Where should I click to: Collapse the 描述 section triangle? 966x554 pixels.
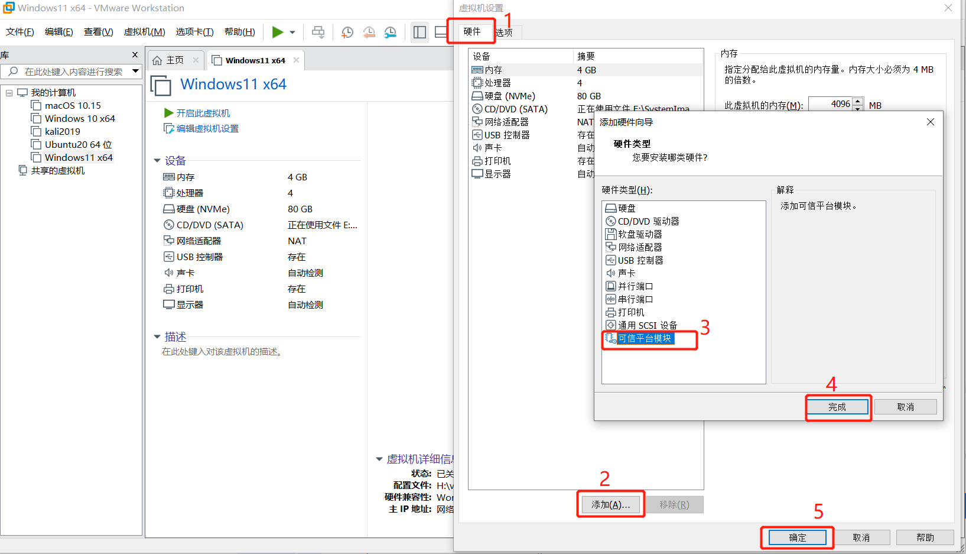[x=157, y=336]
